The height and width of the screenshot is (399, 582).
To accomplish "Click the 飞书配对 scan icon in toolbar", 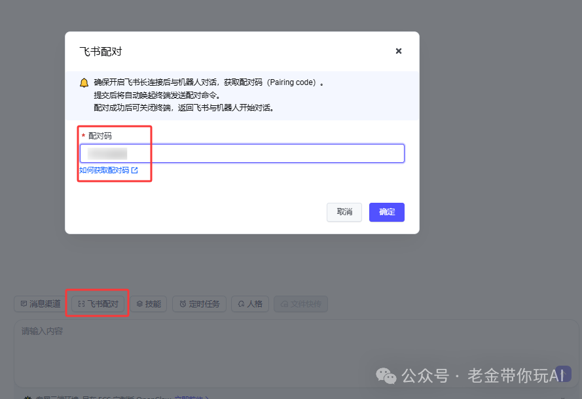I will [81, 304].
